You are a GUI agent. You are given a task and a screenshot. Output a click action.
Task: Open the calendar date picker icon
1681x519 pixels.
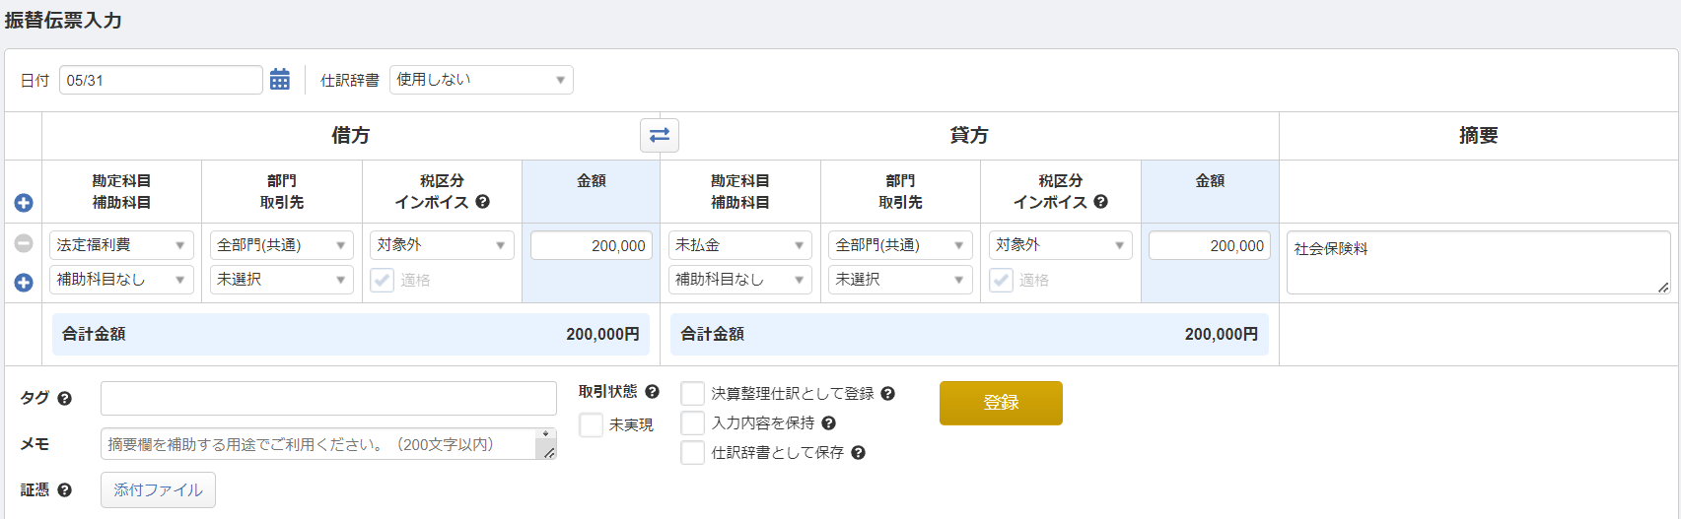pyautogui.click(x=280, y=80)
